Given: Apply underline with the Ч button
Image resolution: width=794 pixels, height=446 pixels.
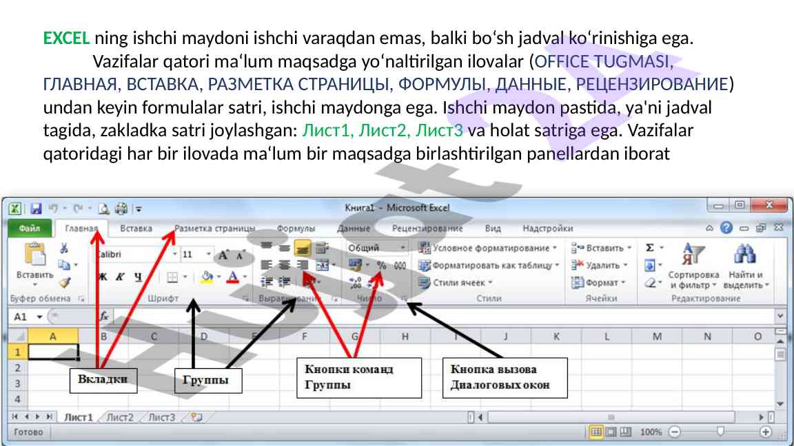Looking at the screenshot, I should click(x=138, y=277).
